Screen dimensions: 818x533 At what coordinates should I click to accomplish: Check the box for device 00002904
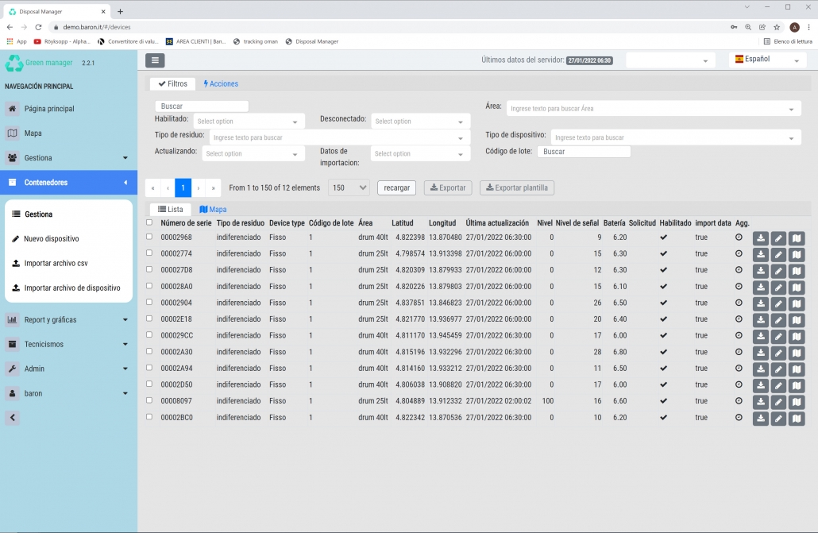[x=149, y=302]
